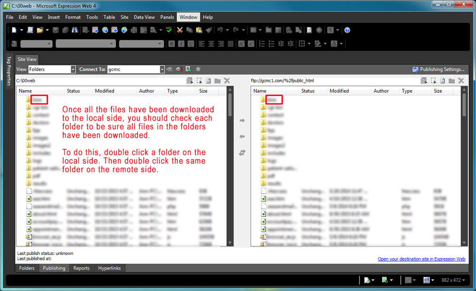Screen dimensions: 476x291
Task: Switch to the Reports tab
Action: (x=81, y=268)
